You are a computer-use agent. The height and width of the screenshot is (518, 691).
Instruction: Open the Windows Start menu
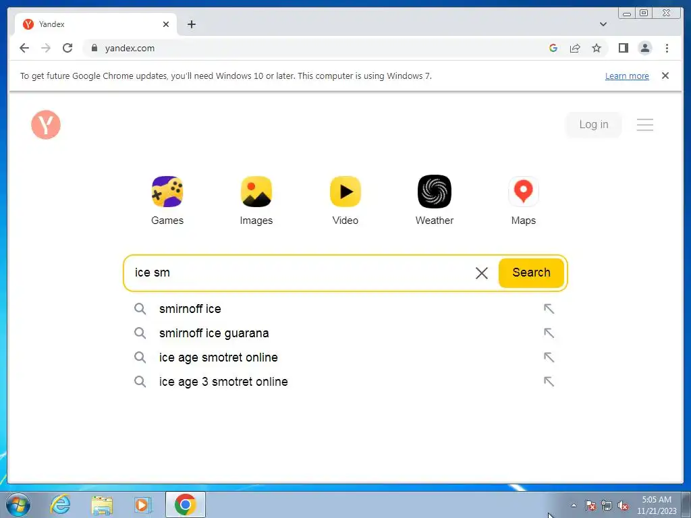(x=18, y=505)
